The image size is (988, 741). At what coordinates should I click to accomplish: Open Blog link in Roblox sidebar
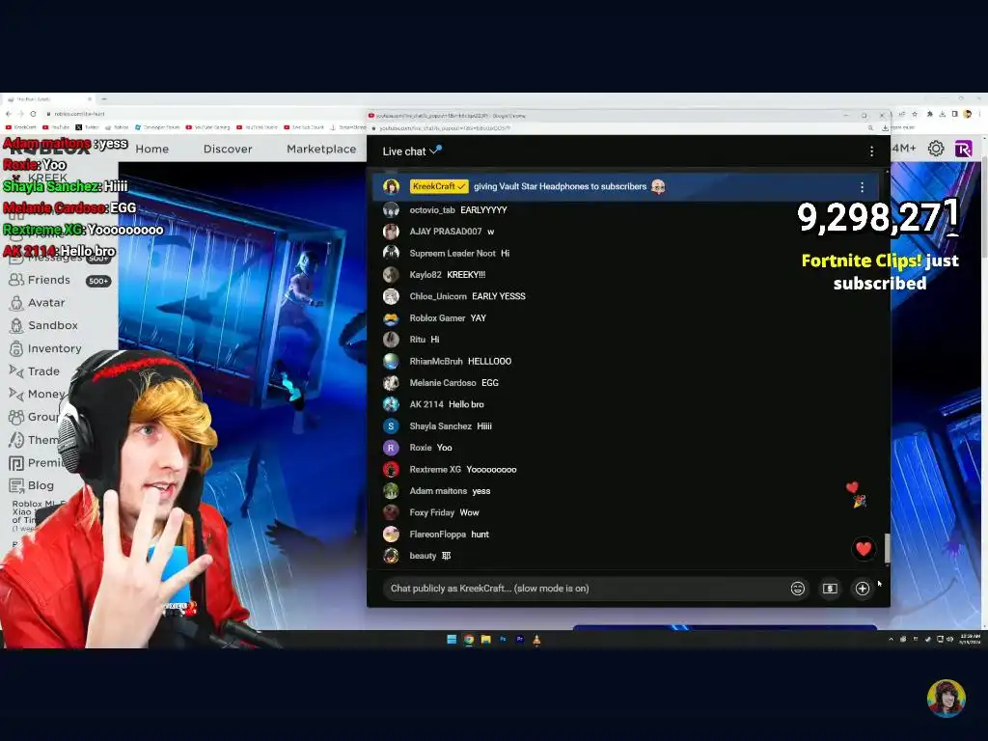(x=41, y=485)
